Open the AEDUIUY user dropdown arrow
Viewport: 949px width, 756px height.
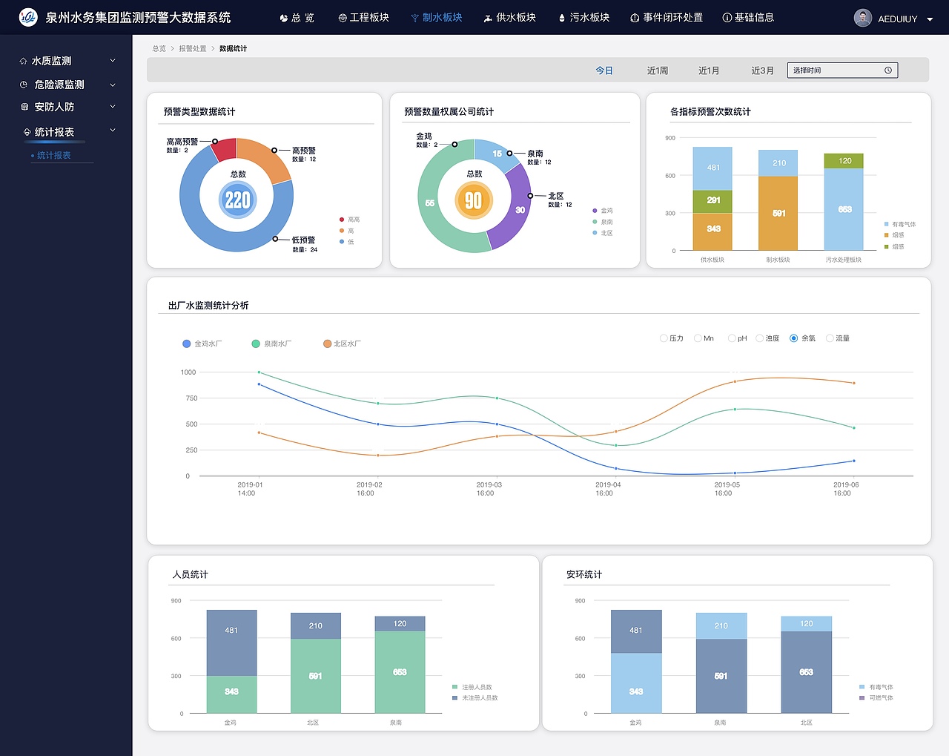coord(930,19)
